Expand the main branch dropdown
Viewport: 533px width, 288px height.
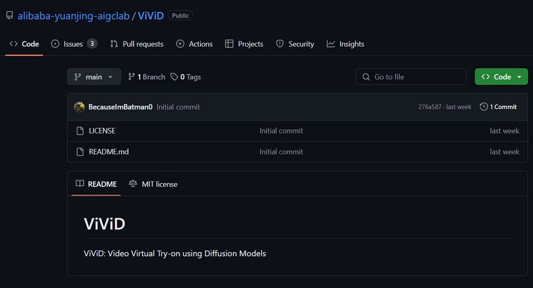pos(94,77)
